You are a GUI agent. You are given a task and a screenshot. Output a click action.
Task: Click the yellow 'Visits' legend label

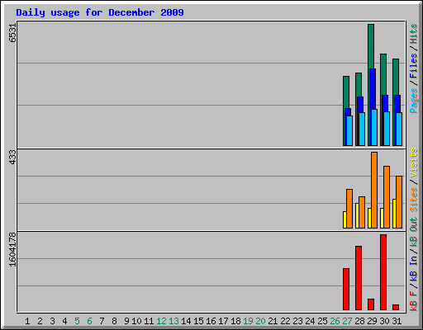coord(414,163)
